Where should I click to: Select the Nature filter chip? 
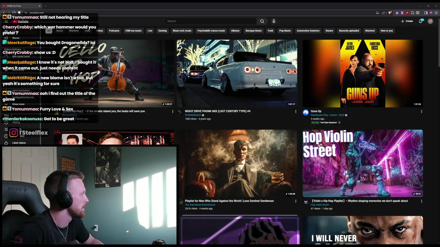pos(329,31)
